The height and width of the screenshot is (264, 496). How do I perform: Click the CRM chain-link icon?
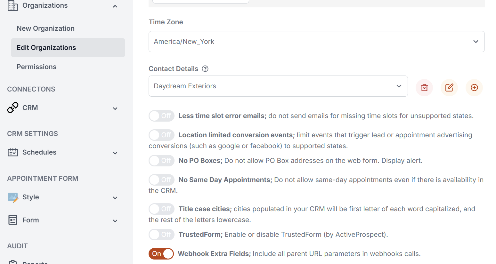point(12,108)
